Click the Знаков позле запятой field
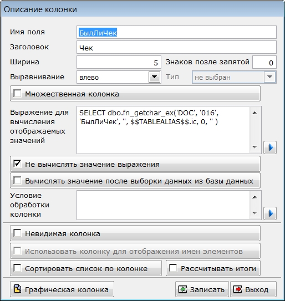The height and width of the screenshot is (301, 285). pos(264,62)
